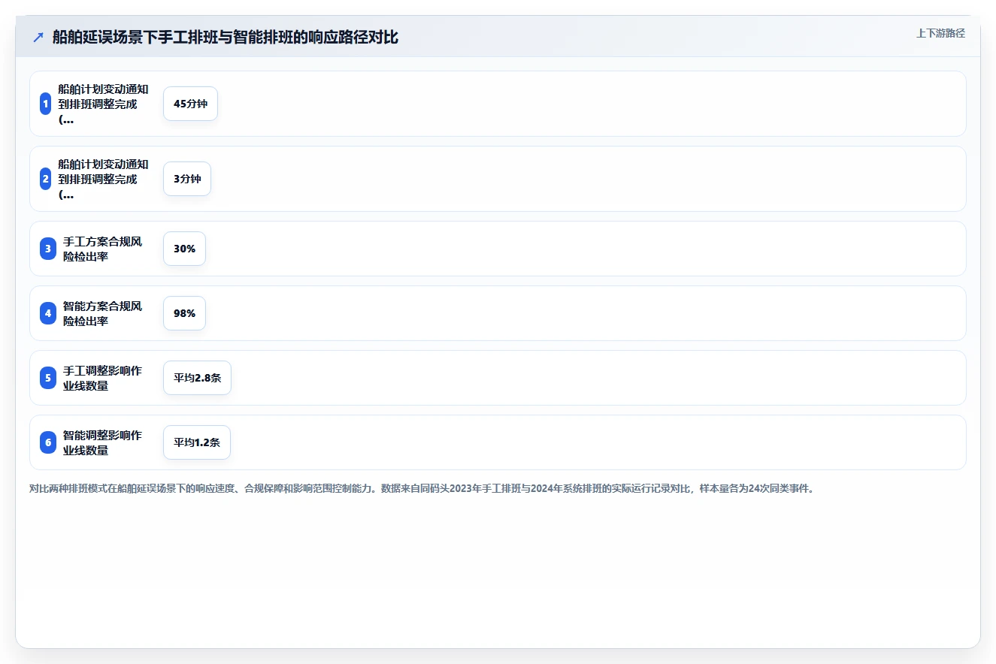The height and width of the screenshot is (664, 996).
Task: Open the 上下游路径 label in header
Action: (940, 34)
